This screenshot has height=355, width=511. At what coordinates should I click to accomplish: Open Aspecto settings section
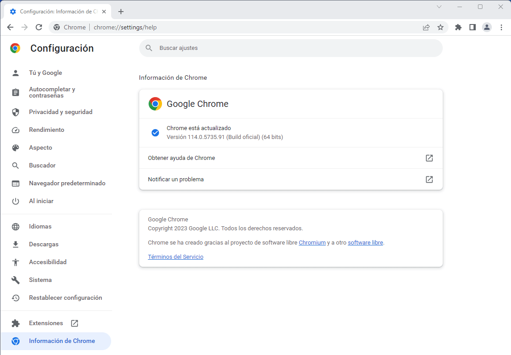[41, 147]
